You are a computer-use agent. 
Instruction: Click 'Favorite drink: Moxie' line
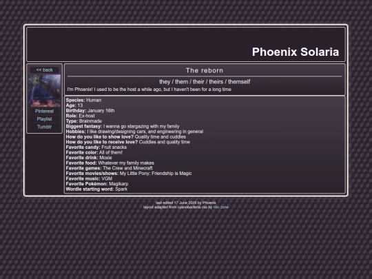(89, 158)
